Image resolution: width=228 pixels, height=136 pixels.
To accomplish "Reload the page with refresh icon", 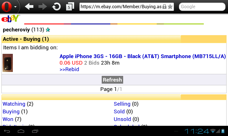I will tap(56, 7).
